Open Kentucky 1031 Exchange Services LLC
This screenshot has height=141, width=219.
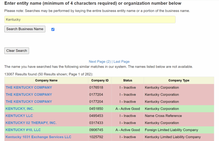(38, 137)
